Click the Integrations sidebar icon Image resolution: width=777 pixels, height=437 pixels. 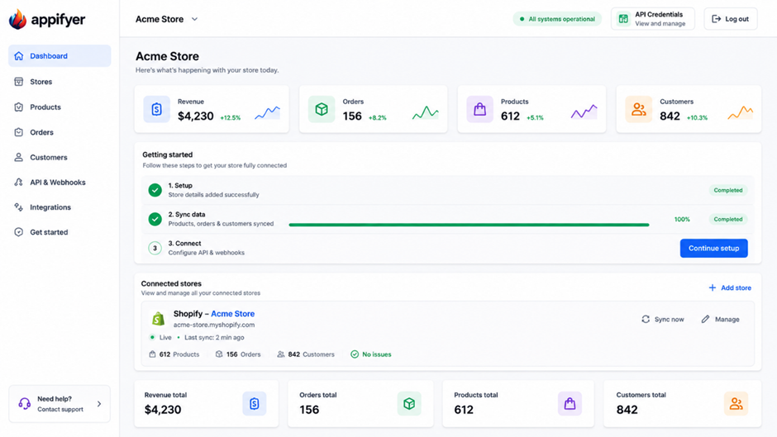(x=19, y=207)
